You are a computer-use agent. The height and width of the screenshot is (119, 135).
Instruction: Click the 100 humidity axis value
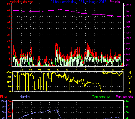3,101
